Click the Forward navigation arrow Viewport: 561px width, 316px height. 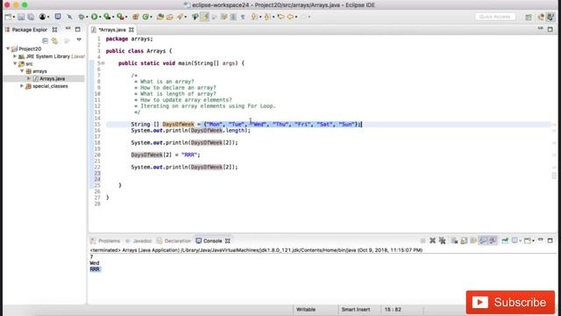pos(304,17)
